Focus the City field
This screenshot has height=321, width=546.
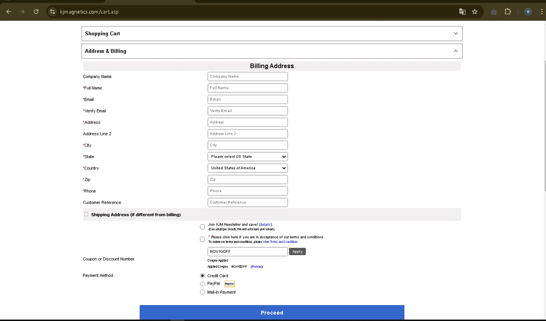pyautogui.click(x=248, y=145)
